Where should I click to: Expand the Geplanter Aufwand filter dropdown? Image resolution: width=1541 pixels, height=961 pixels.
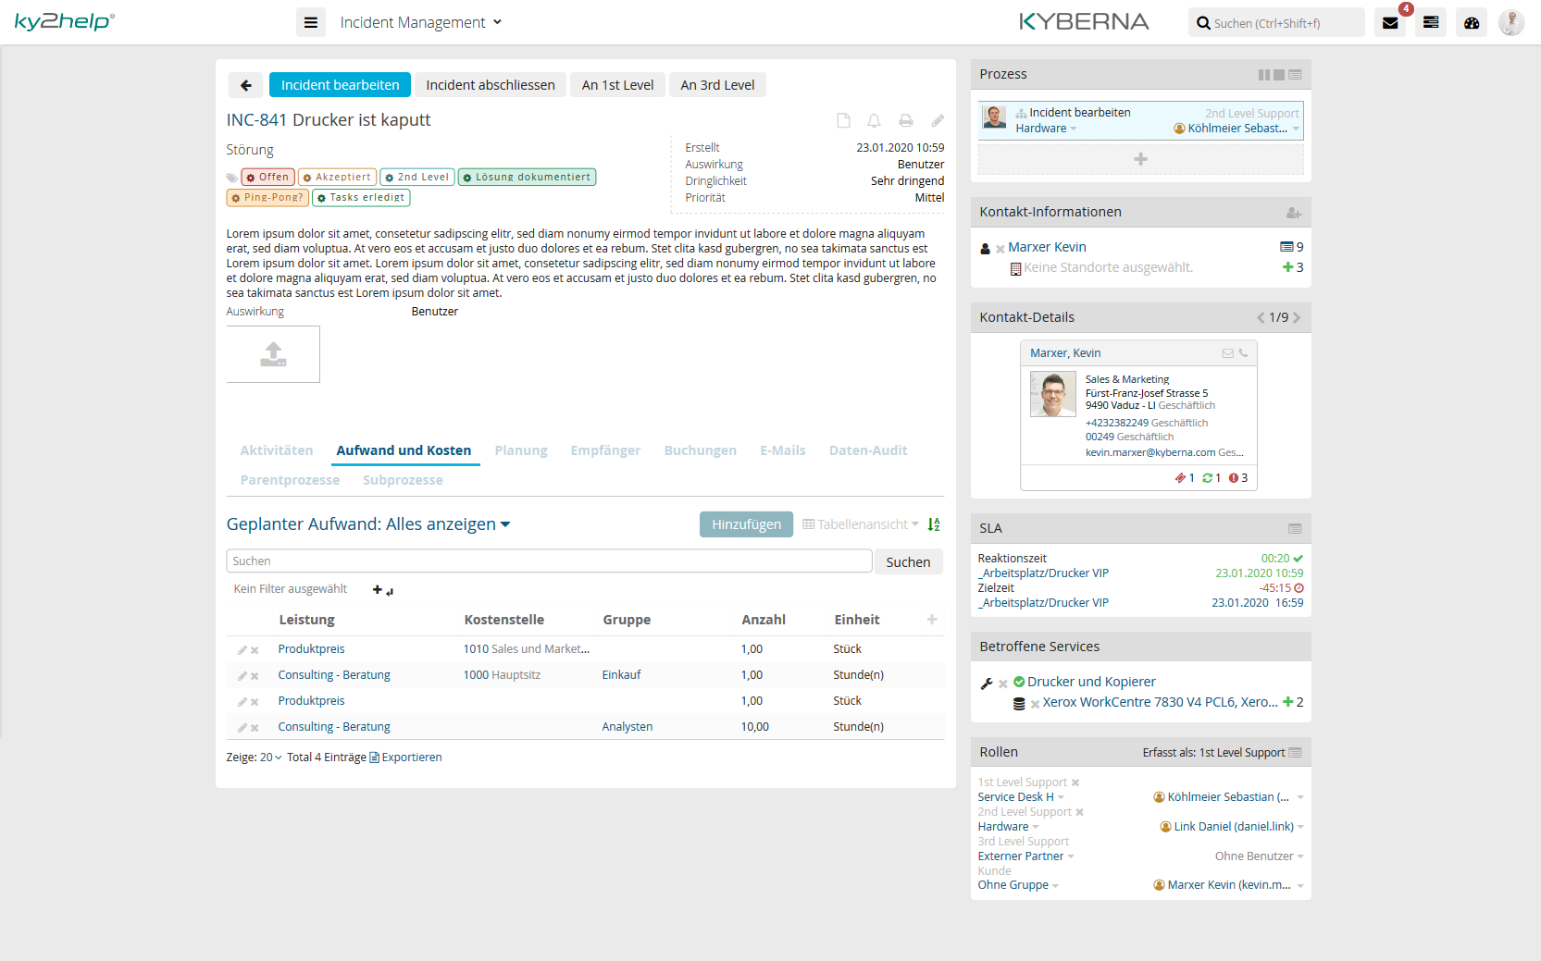505,524
